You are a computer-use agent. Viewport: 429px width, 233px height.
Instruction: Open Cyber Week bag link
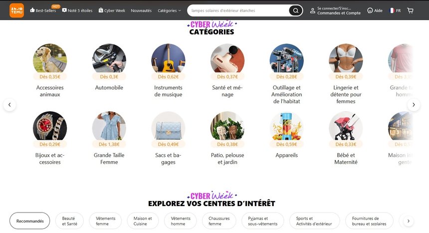click(112, 10)
